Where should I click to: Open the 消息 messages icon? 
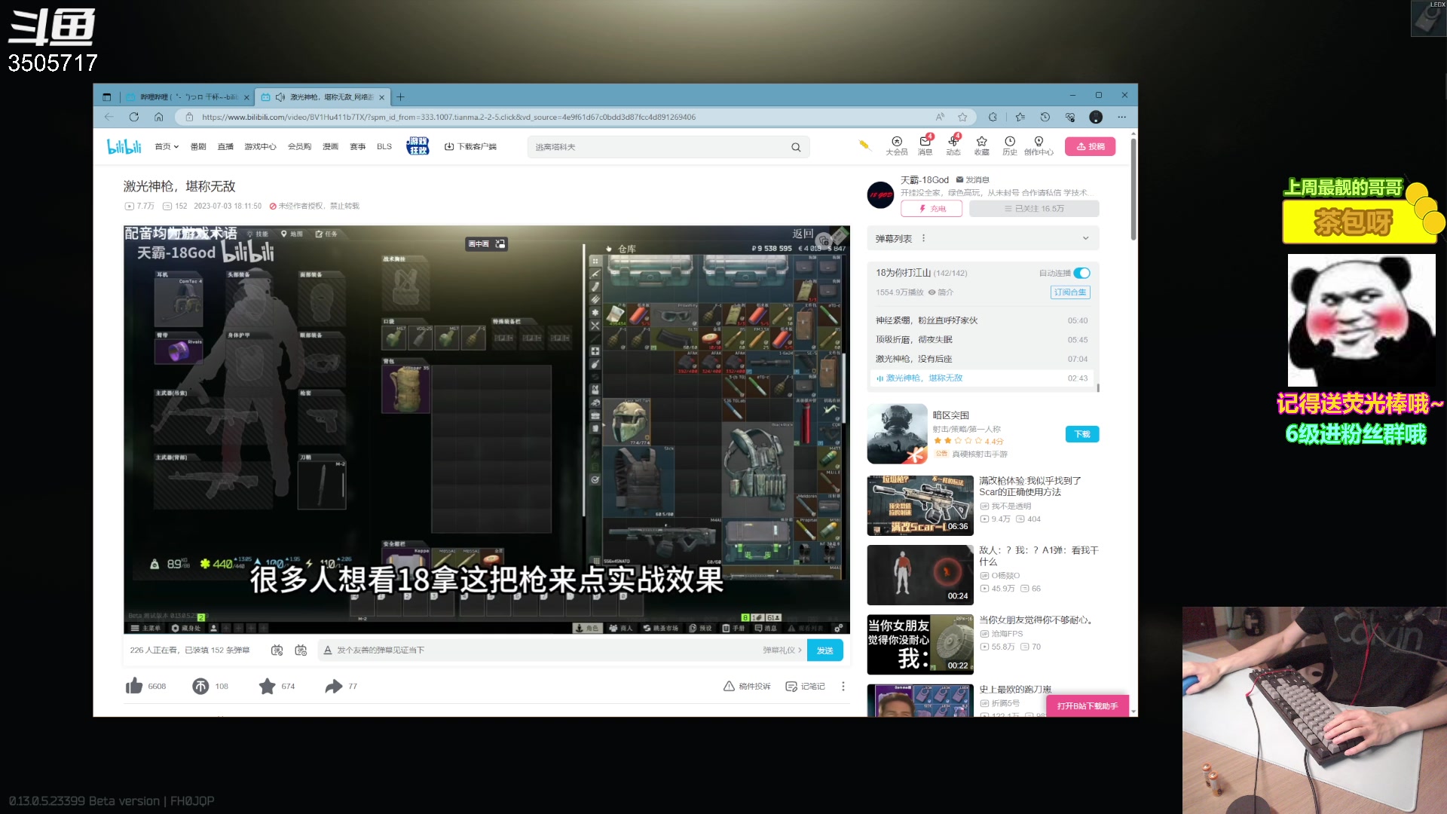(x=925, y=146)
